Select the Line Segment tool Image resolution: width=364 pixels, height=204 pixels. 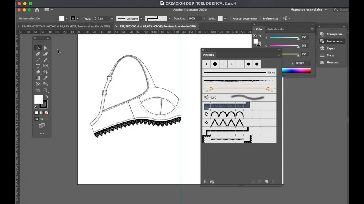[38, 60]
